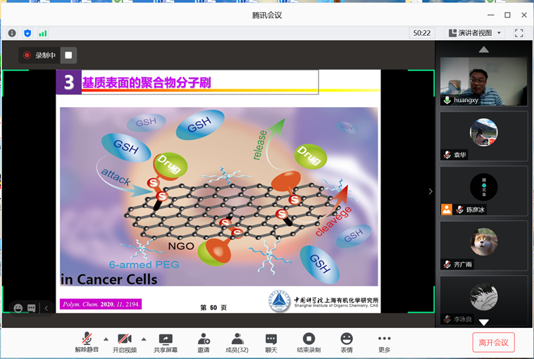Select huangxy's video thumbnail
Viewport: 534px width, 359px height.
[x=483, y=81]
